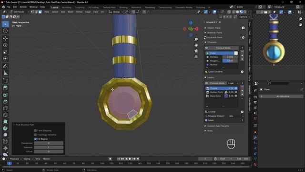Toggle visibility of Golden Parts layer
This screenshot has height=172, width=305.
tap(236, 92)
